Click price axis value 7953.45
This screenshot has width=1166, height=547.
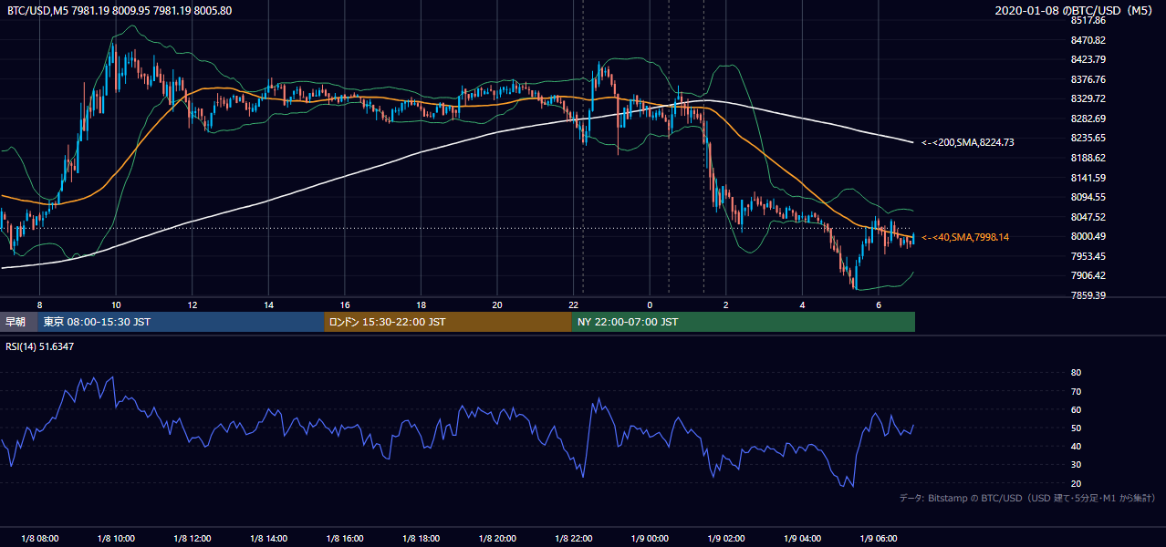pos(1088,256)
